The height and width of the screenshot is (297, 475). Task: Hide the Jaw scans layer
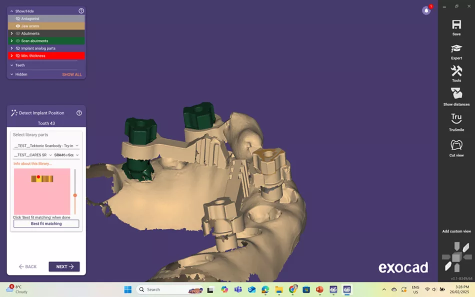[18, 26]
